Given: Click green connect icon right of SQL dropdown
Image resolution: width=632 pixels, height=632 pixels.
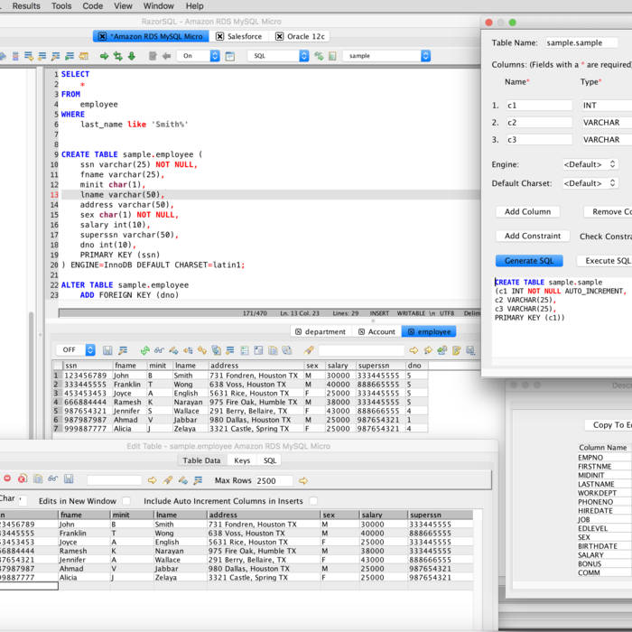Looking at the screenshot, I should [319, 56].
